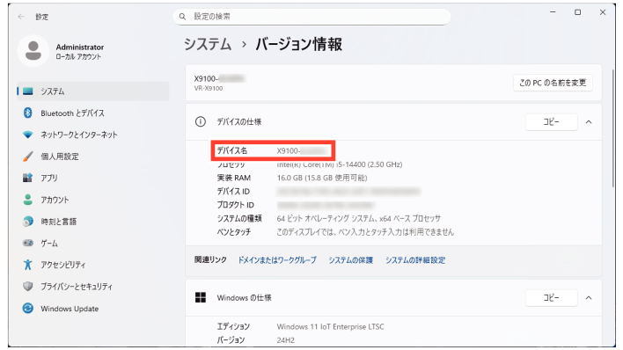Click the 実装 RAM value 16.0 GB

[x=322, y=178]
